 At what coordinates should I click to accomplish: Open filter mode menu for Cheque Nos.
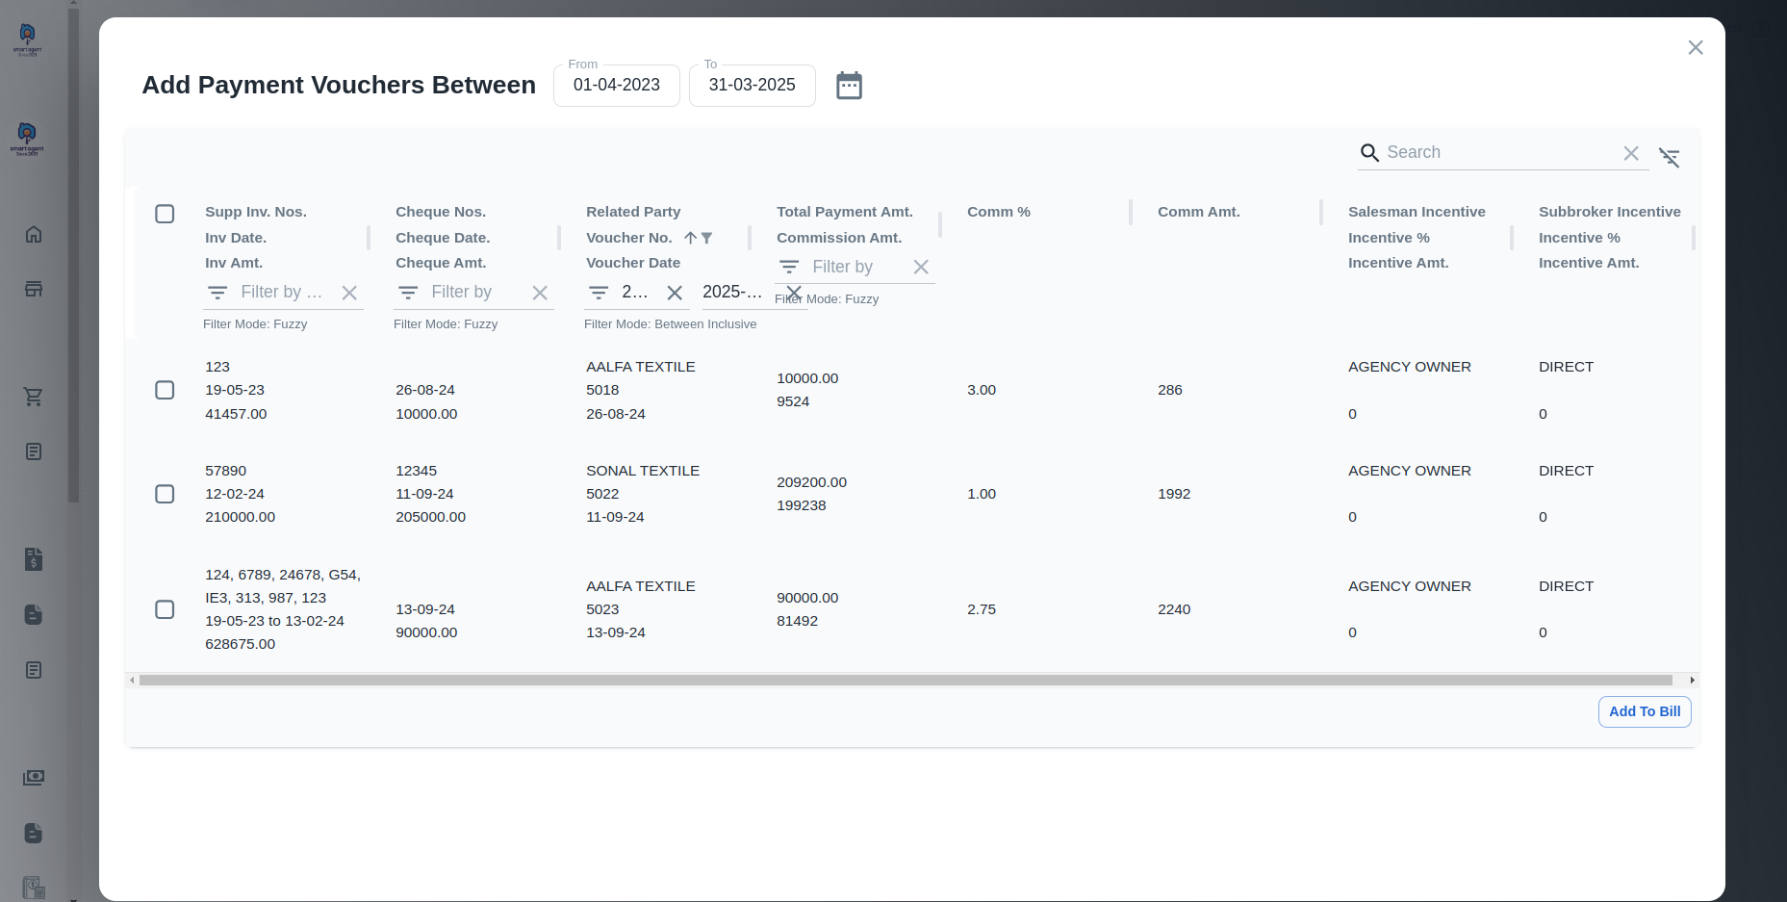point(408,293)
